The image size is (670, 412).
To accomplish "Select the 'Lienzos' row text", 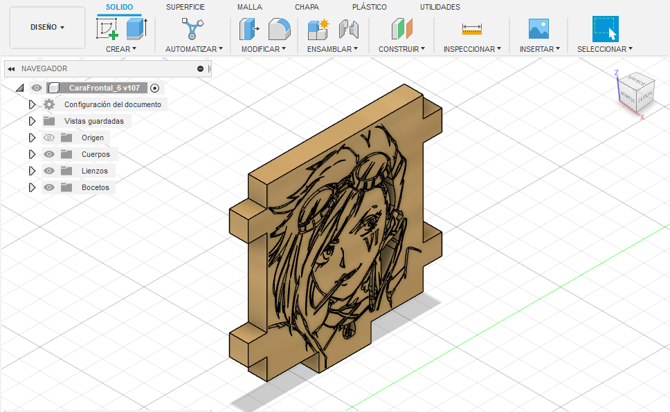I will click(95, 171).
